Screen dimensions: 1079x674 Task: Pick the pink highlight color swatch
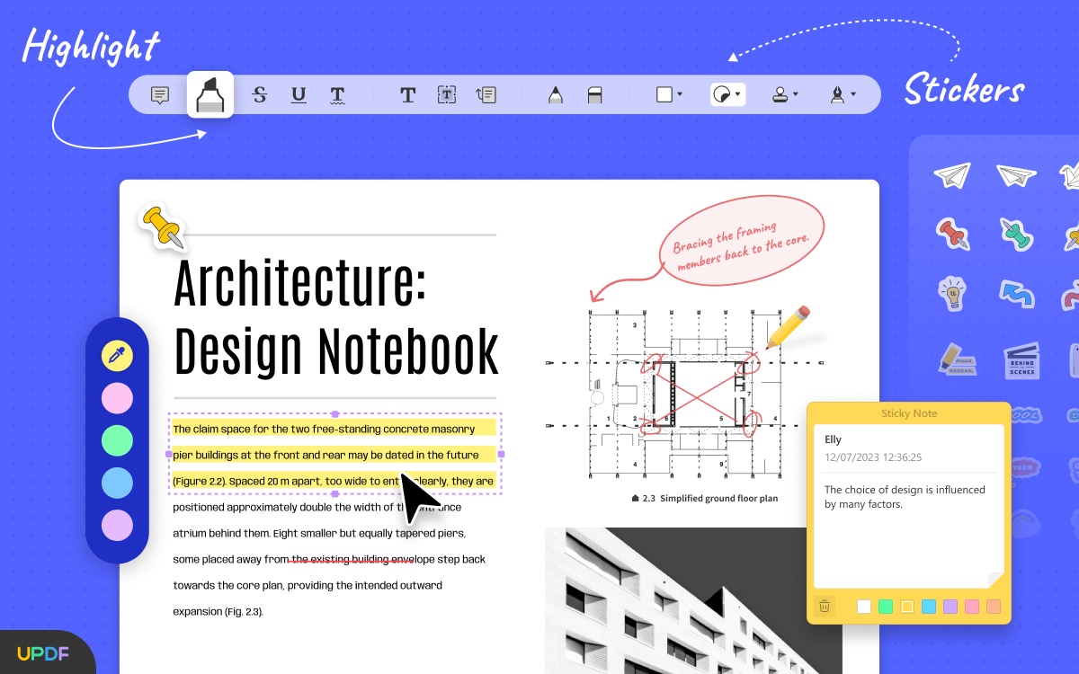[117, 397]
